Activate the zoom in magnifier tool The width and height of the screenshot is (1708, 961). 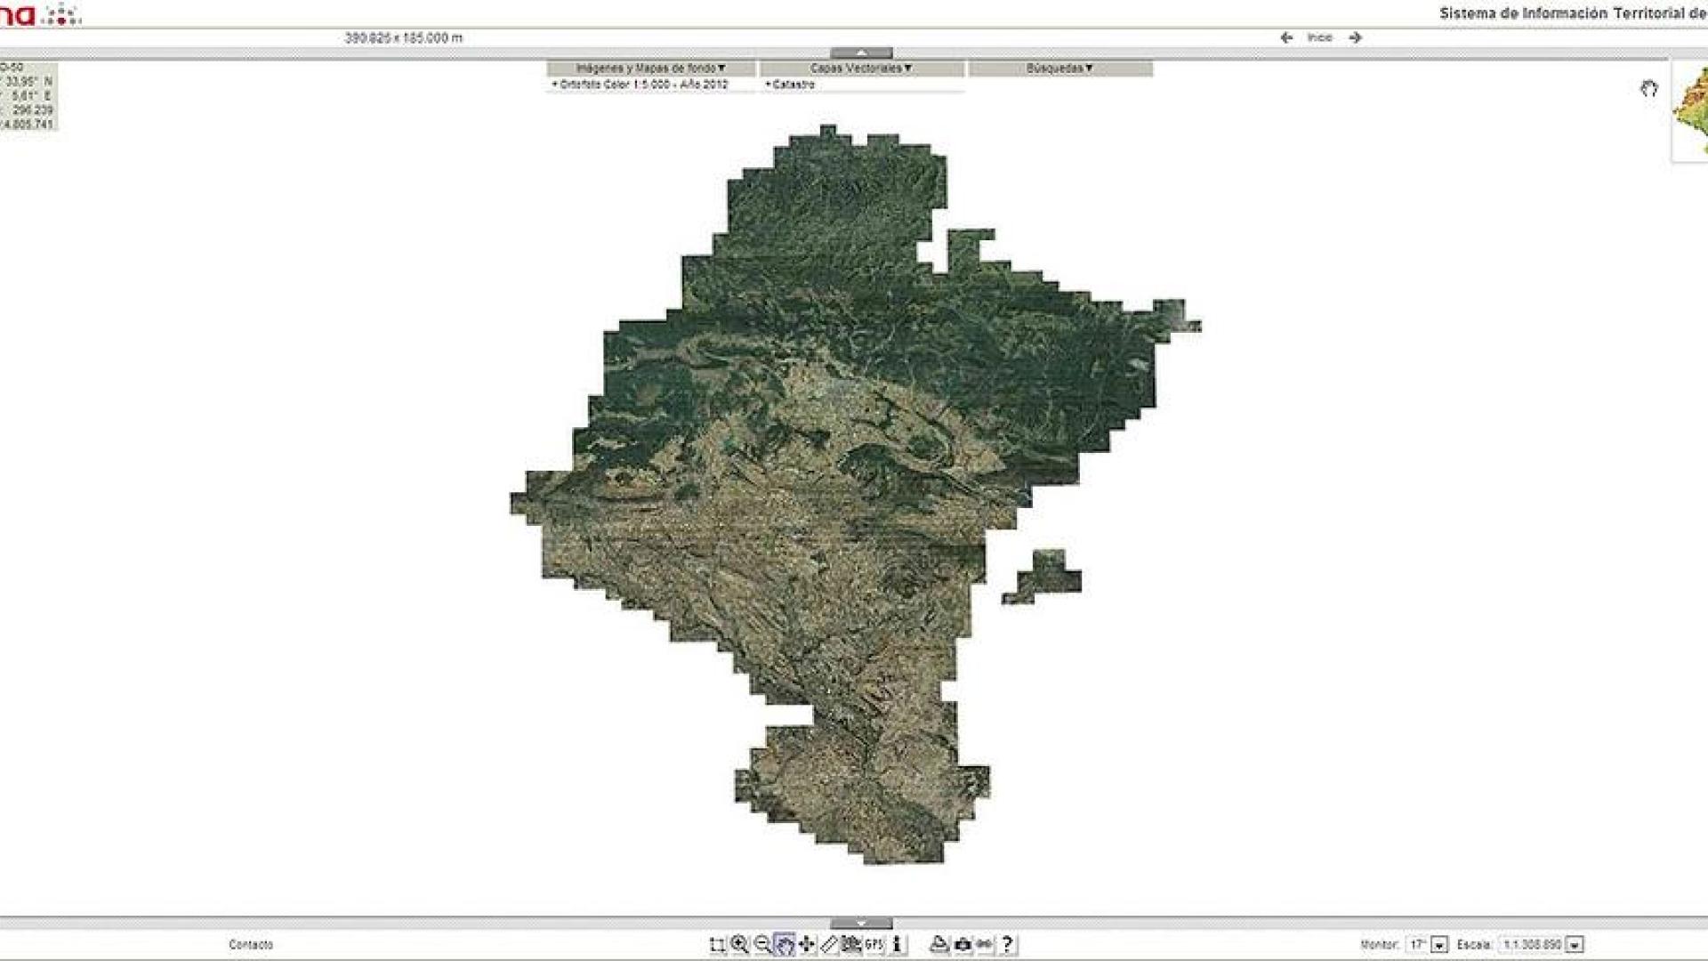(739, 945)
